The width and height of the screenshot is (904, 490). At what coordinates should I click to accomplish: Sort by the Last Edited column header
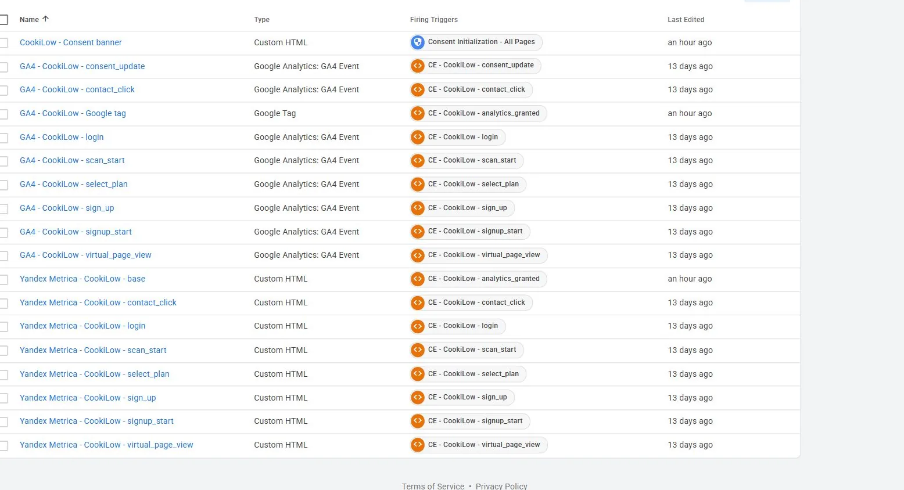tap(686, 20)
